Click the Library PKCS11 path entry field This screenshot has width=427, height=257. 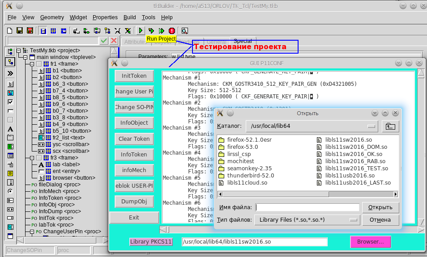pyautogui.click(x=254, y=242)
